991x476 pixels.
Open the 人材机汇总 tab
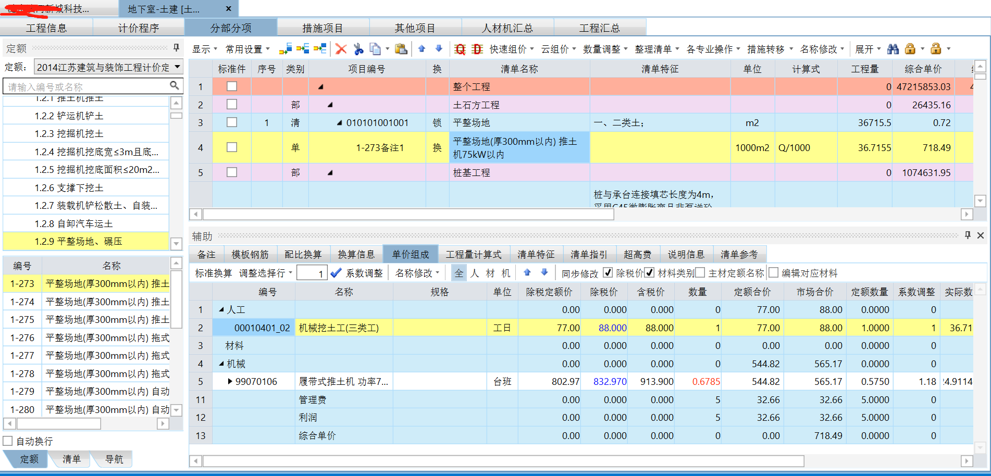click(x=507, y=28)
